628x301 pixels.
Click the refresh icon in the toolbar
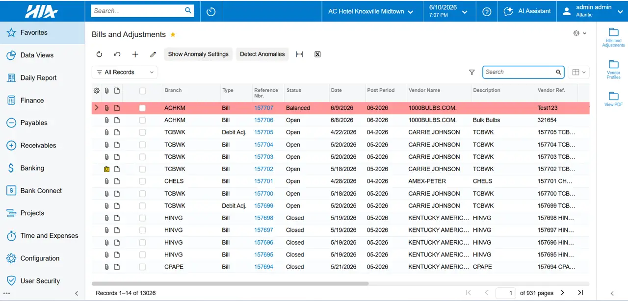click(99, 54)
